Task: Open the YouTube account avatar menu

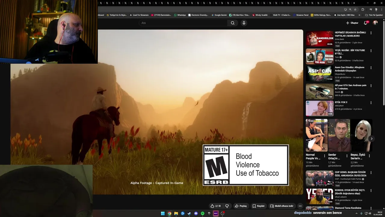Action: 375,23
